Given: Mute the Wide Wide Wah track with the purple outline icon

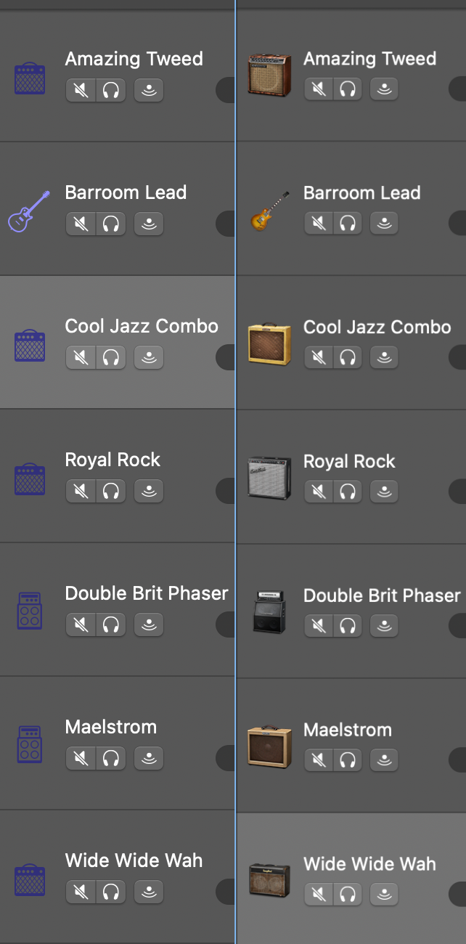Looking at the screenshot, I should tap(81, 892).
